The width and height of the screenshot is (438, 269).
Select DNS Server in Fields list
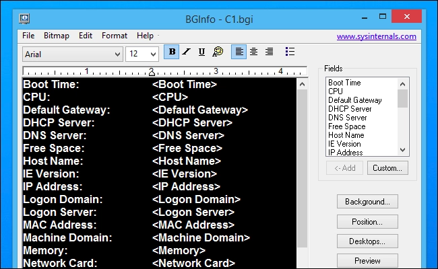click(348, 118)
